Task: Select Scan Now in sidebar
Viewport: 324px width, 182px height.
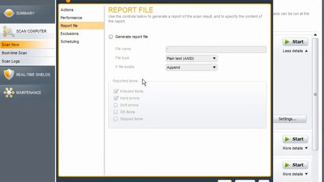Action: point(27,44)
